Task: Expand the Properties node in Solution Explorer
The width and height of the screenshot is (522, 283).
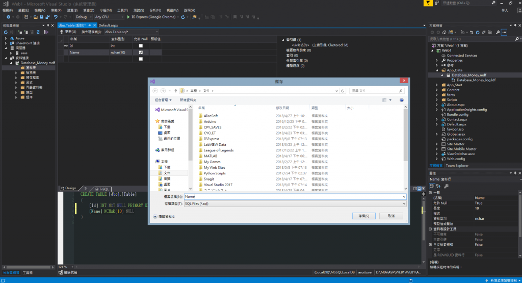Action: click(437, 61)
